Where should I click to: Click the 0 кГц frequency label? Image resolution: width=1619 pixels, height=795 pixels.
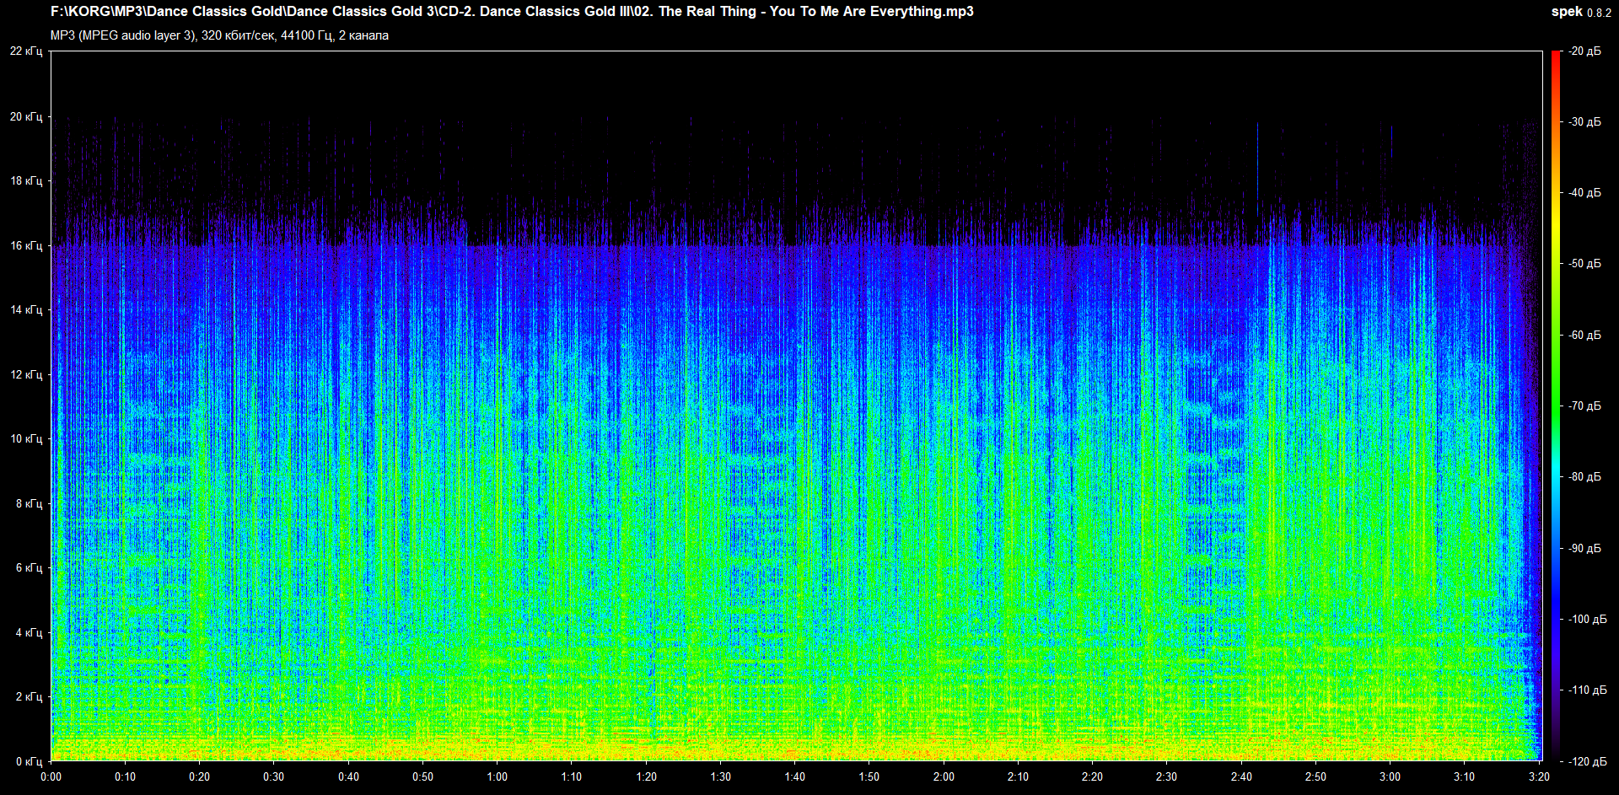[x=29, y=761]
